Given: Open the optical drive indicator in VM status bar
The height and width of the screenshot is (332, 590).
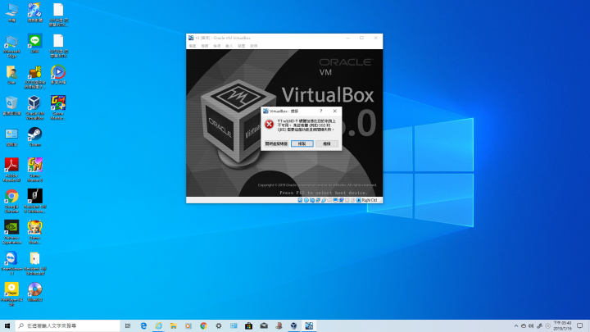Looking at the screenshot, I should pyautogui.click(x=306, y=200).
